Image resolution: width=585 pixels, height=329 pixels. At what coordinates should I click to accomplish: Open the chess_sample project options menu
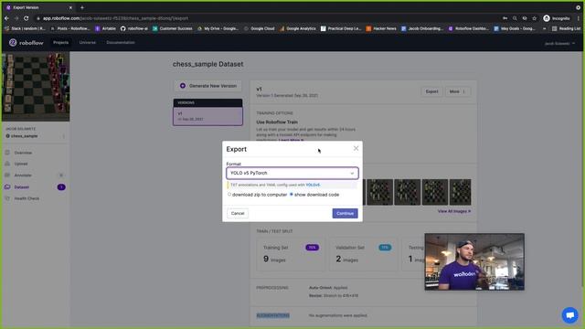[63, 136]
